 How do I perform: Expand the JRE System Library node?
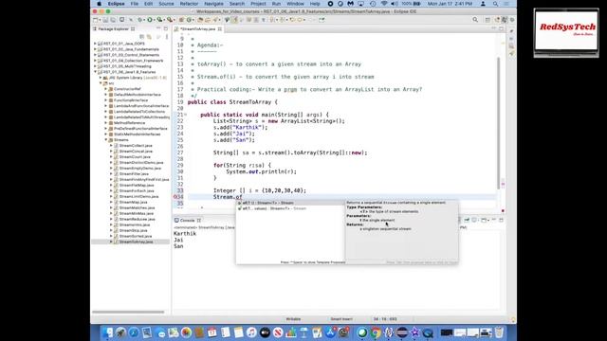pyautogui.click(x=101, y=78)
